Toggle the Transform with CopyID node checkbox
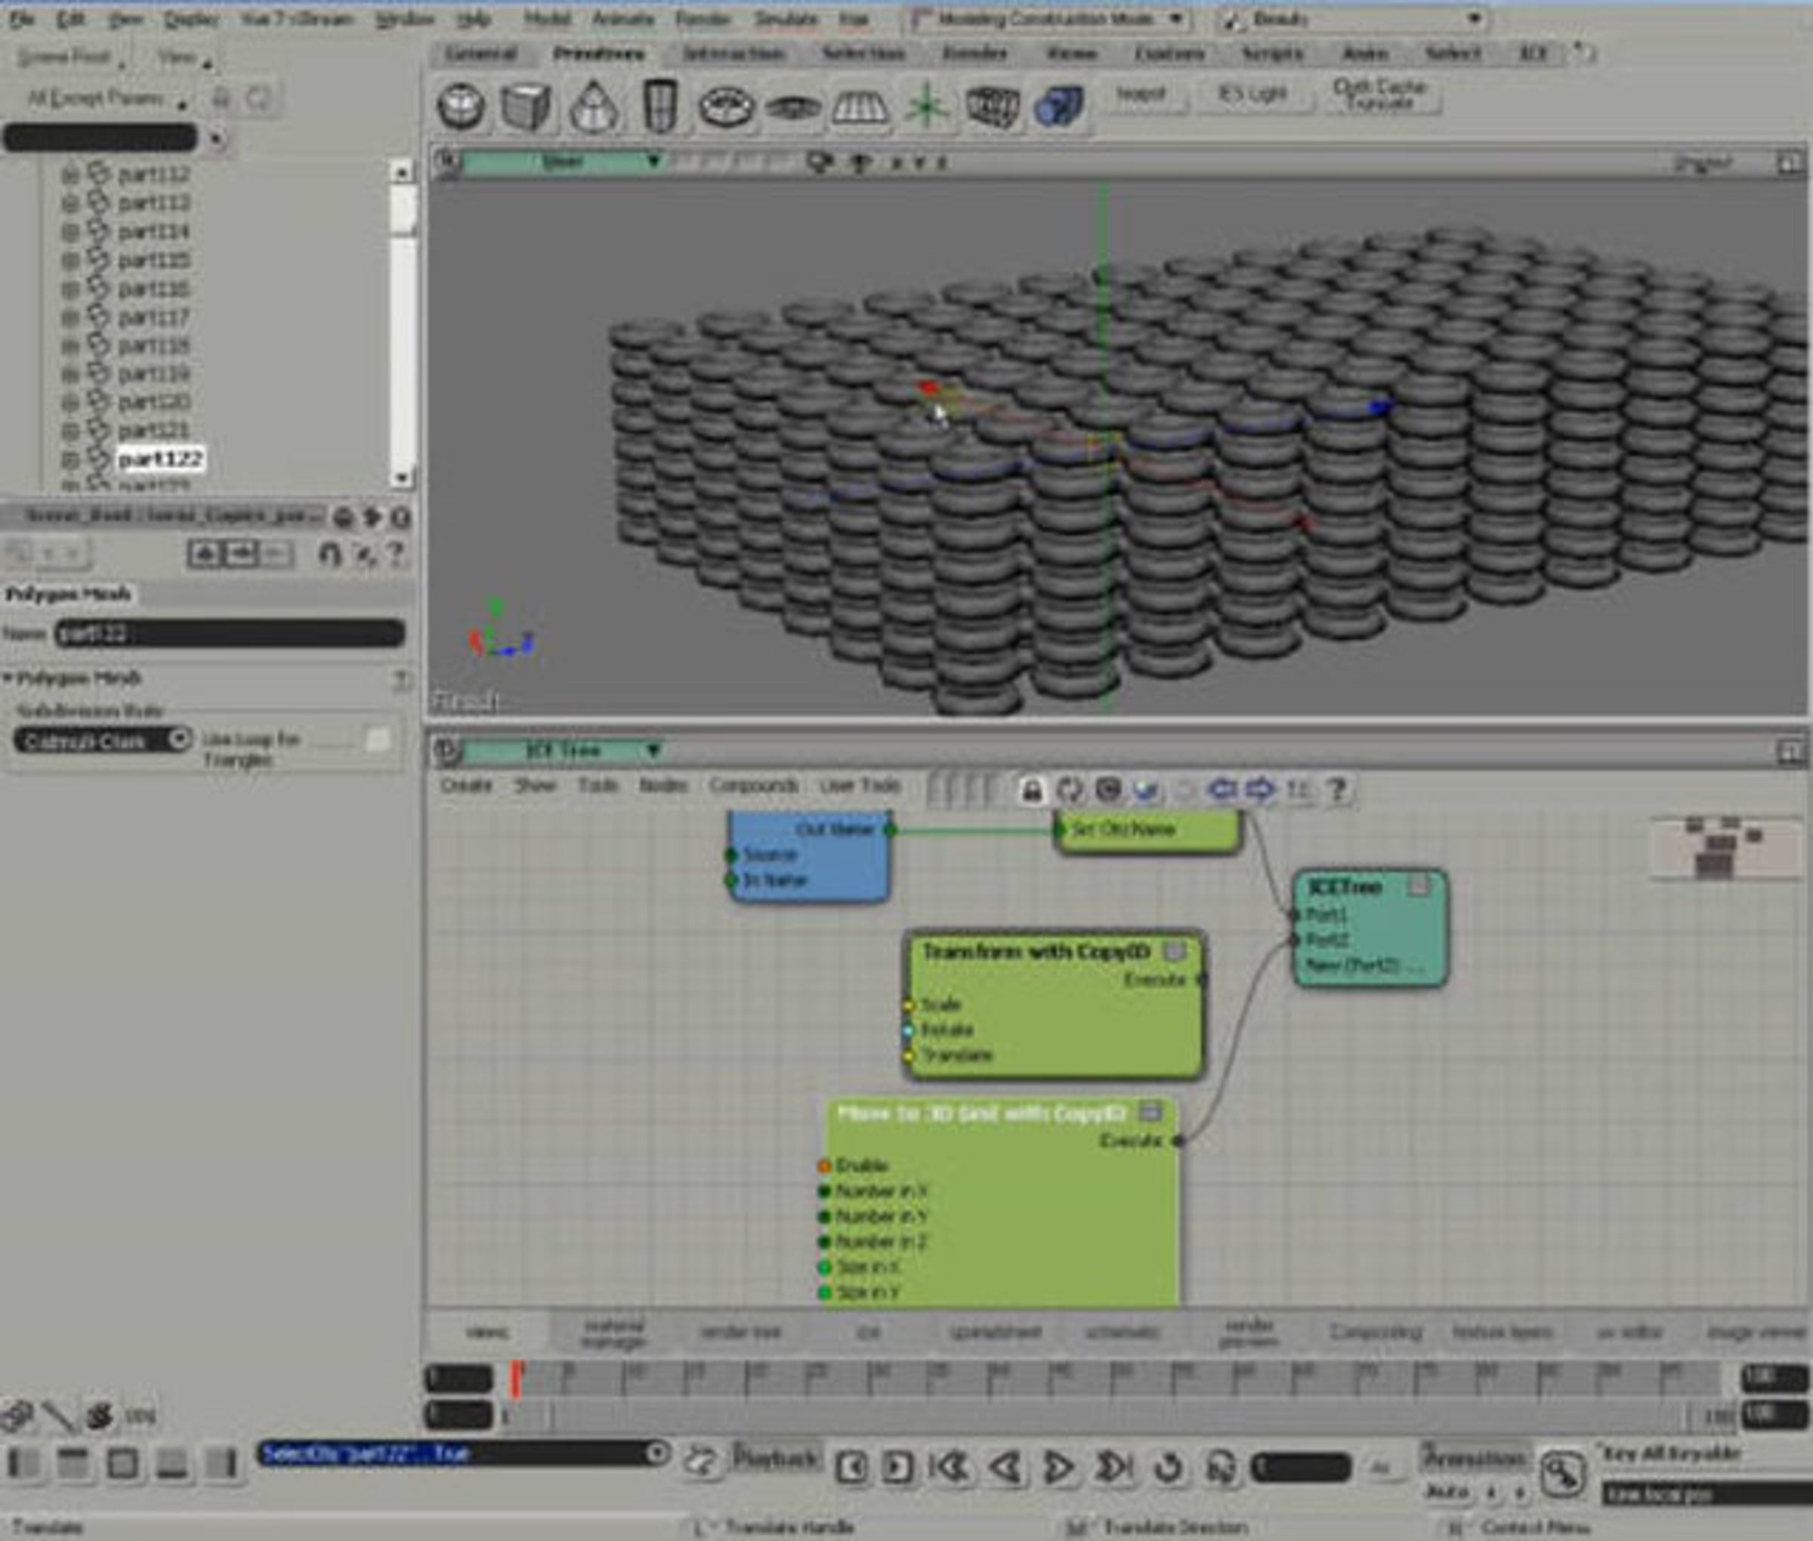 1175,951
